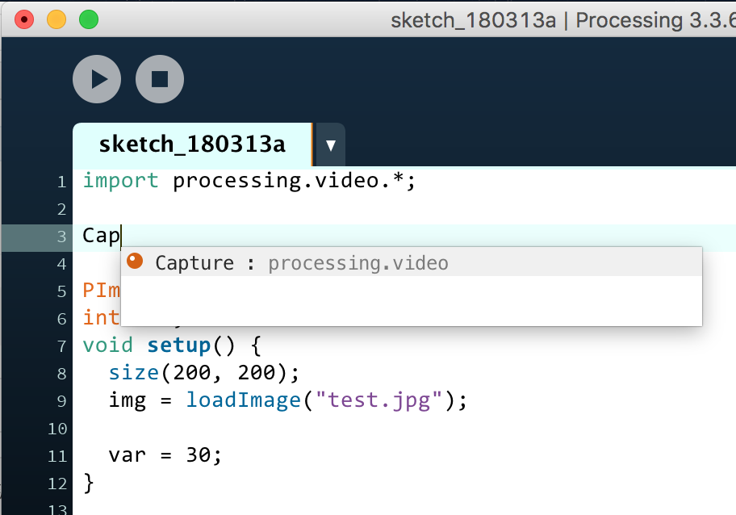736x515 pixels.
Task: Select the Capture autocomplete suggestion
Action: coord(194,262)
